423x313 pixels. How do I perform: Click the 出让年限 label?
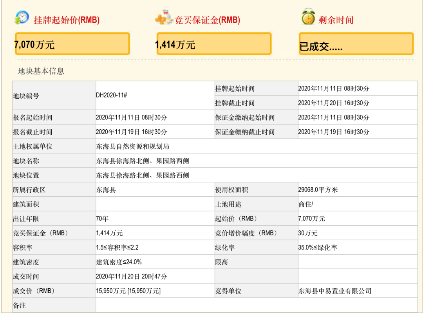(26, 219)
